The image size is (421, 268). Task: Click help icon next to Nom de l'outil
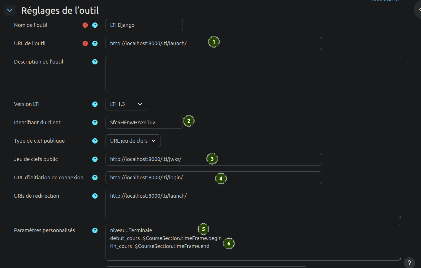(95, 25)
